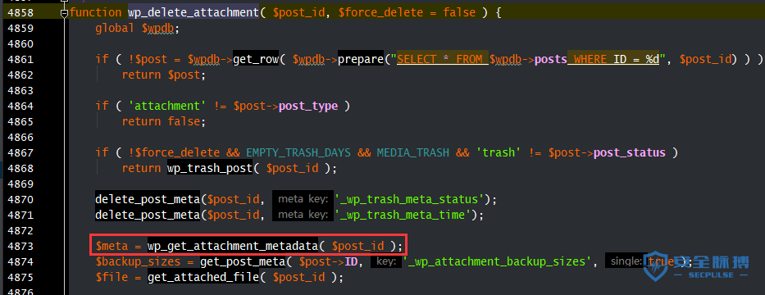Click the $file variable on line 4875
Screen dimensions: 765x295
(112, 277)
